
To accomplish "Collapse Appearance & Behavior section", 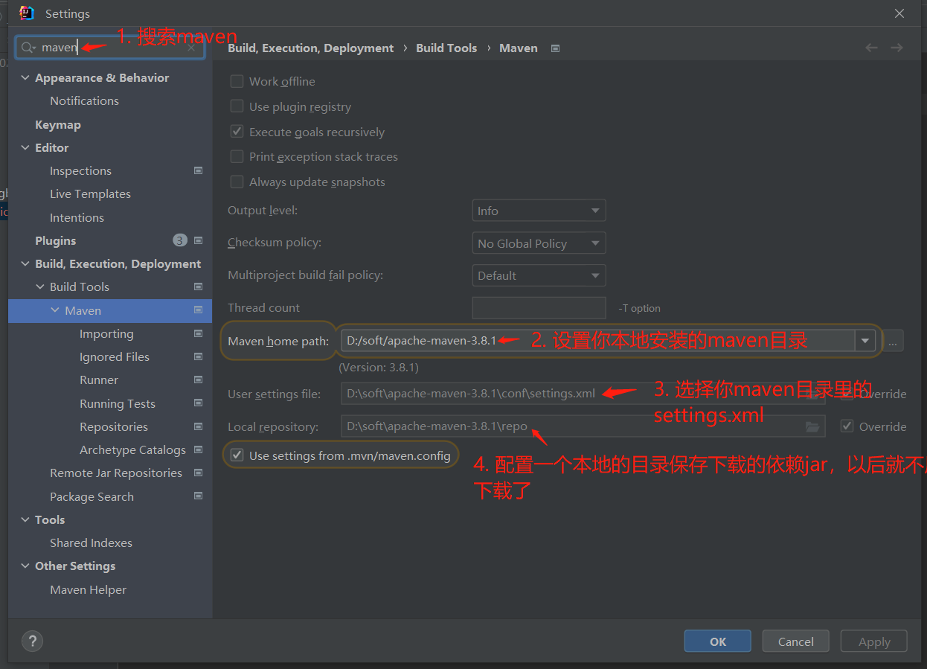I will point(25,77).
